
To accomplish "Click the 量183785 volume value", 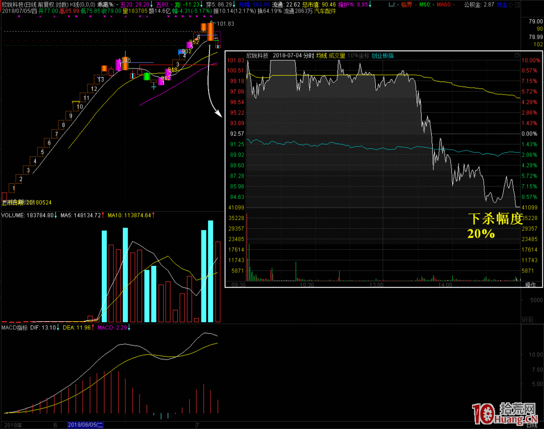I will click(x=135, y=11).
